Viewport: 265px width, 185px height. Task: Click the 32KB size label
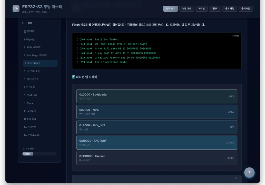click(231, 96)
